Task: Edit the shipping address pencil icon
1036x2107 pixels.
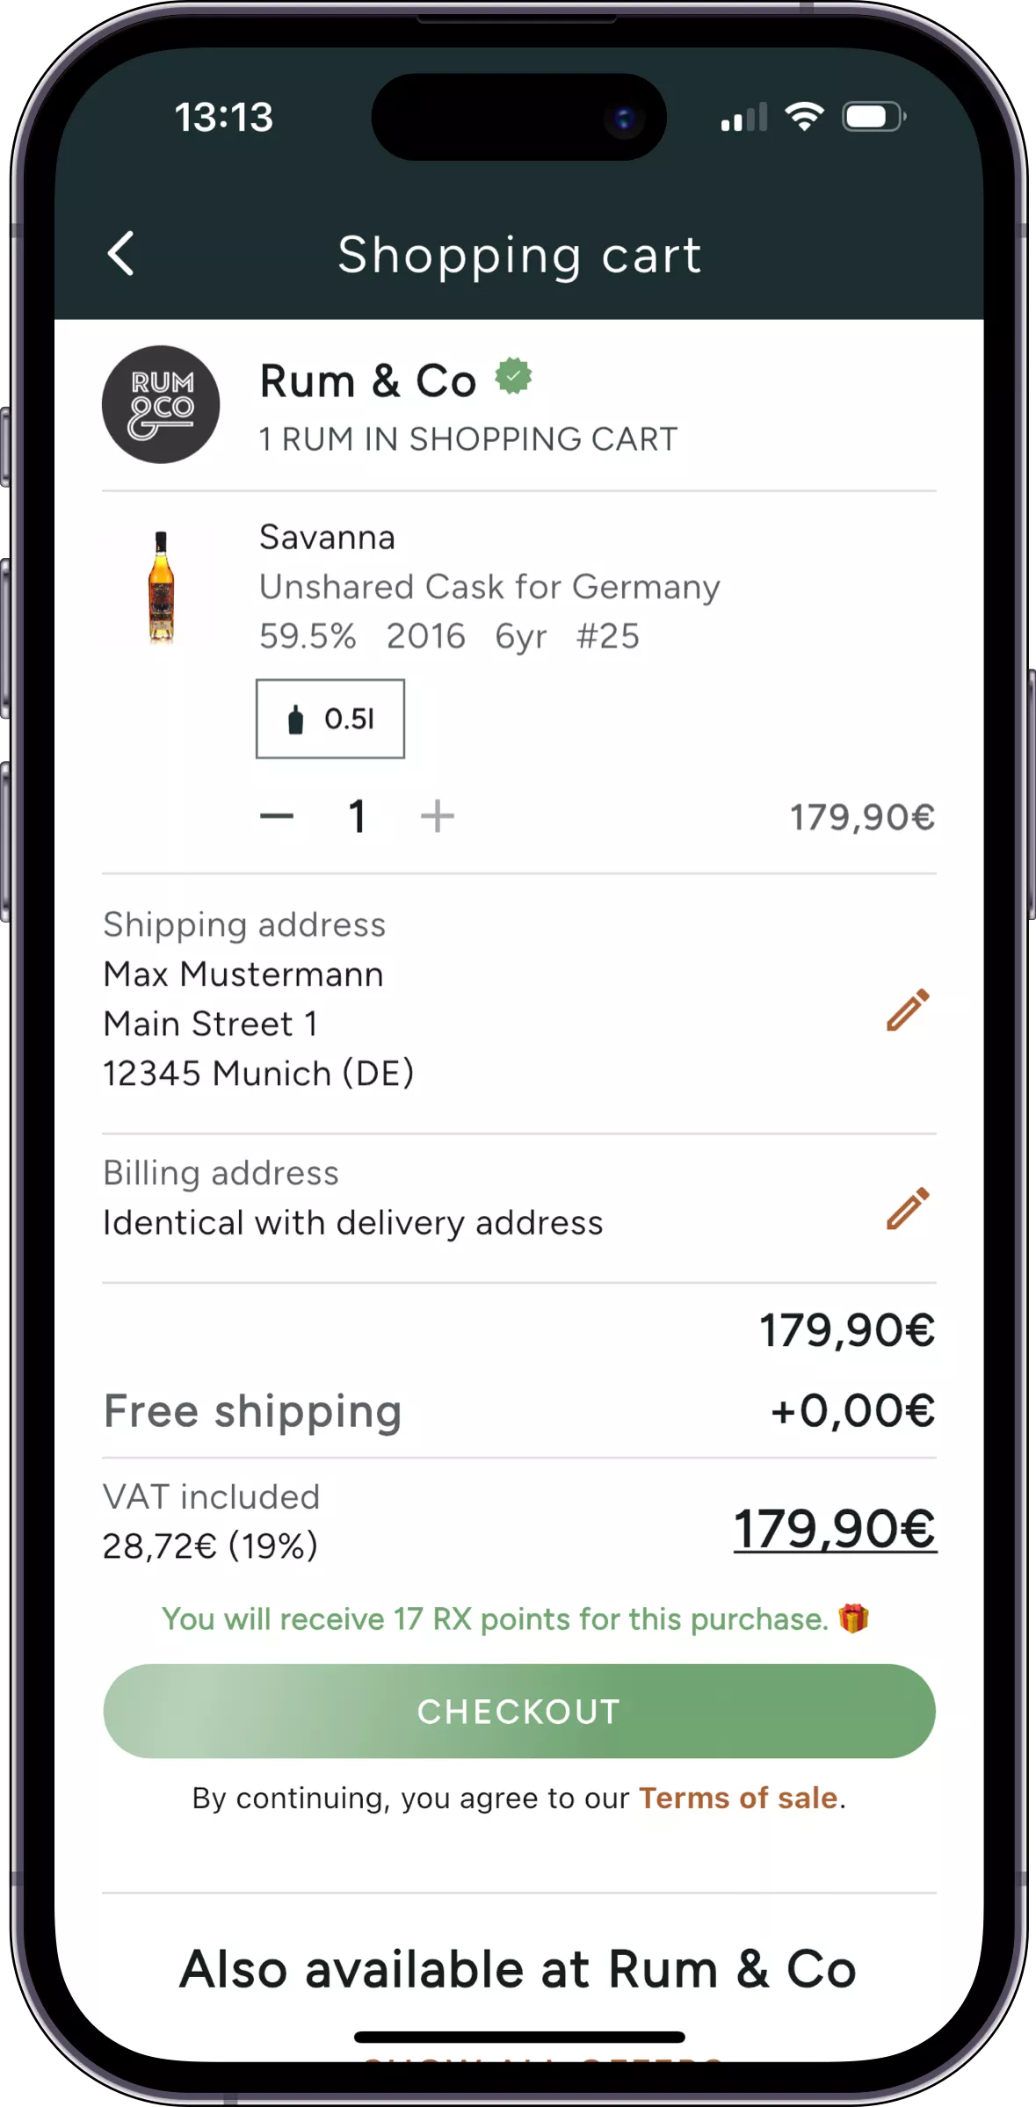Action: point(908,1010)
